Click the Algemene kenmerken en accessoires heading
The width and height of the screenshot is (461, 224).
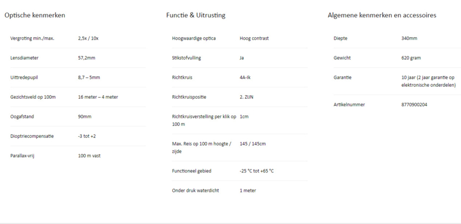(382, 16)
